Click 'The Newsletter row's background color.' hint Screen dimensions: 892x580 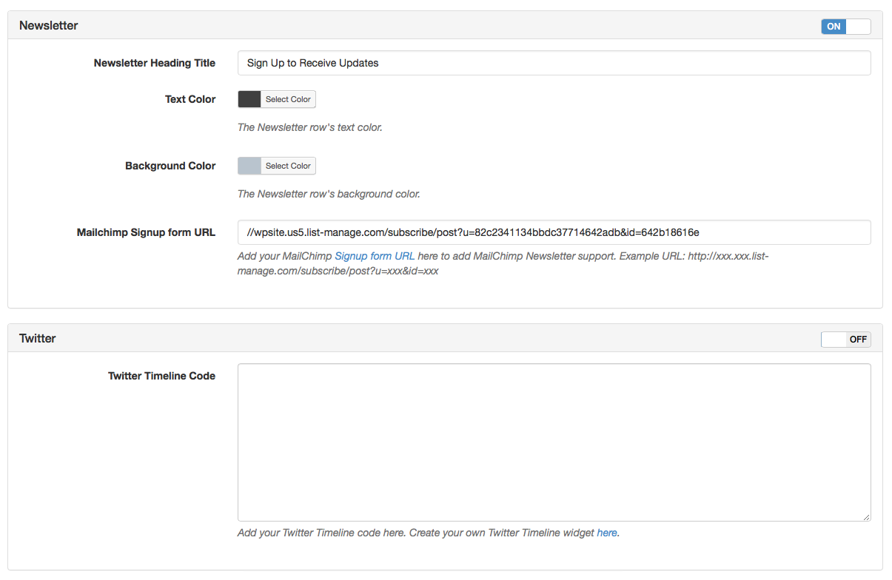(329, 194)
